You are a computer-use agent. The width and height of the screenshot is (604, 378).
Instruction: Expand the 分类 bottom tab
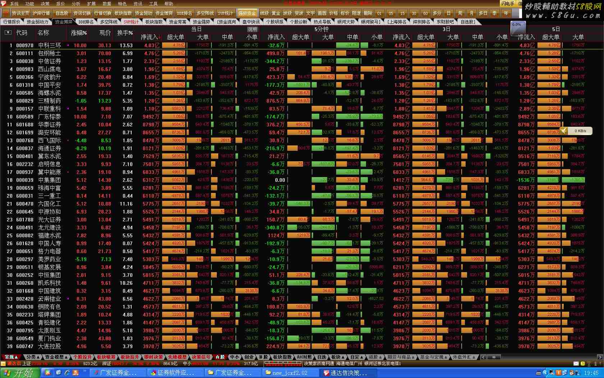(33, 357)
